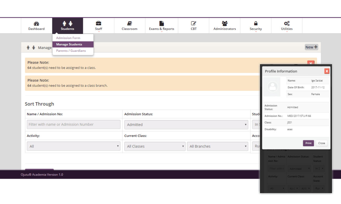Screen dimensions: 341x204
Task: Open the Dashboard gauge icon
Action: (x=36, y=24)
